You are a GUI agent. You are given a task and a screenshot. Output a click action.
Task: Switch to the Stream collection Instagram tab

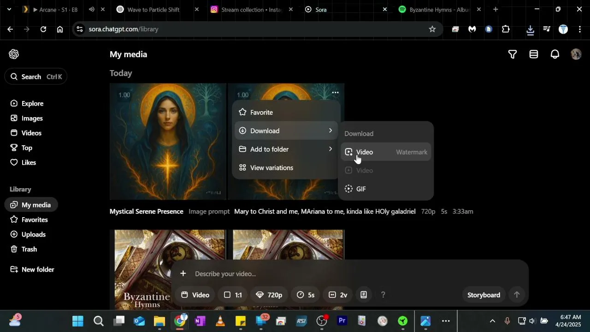252,9
